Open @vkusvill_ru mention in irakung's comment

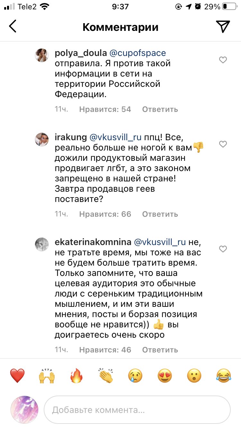tap(115, 137)
